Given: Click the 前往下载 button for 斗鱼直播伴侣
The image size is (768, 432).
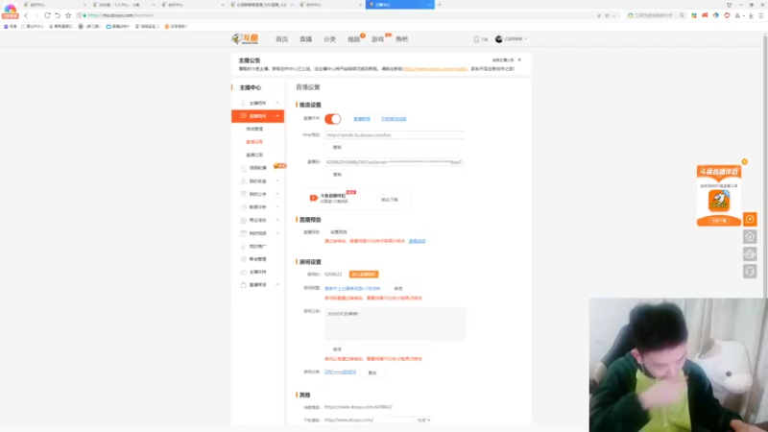Looking at the screenshot, I should point(390,200).
